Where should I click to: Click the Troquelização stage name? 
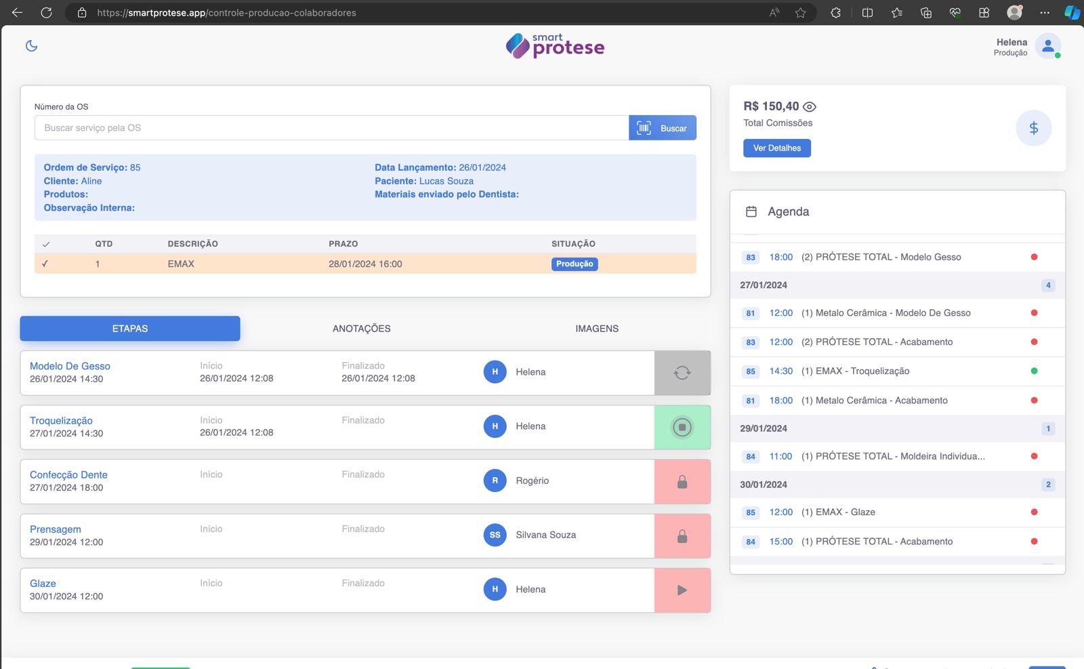[x=61, y=421]
